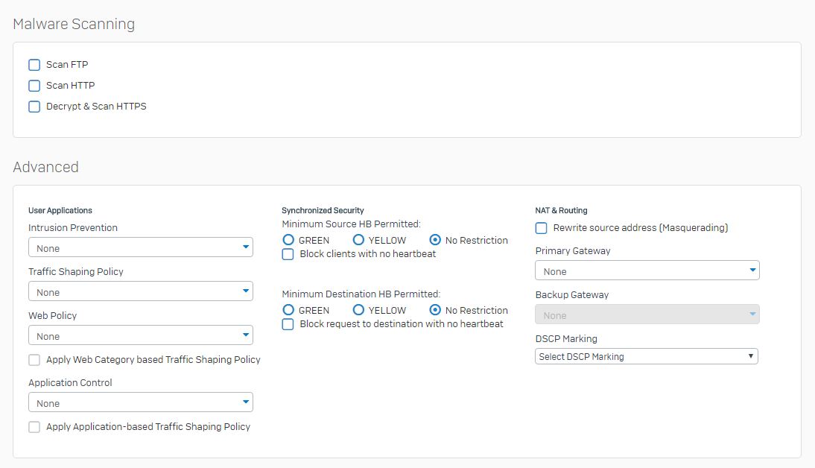This screenshot has width=815, height=468.
Task: Check Decrypt & Scan HTTPS option
Action: pyautogui.click(x=34, y=107)
